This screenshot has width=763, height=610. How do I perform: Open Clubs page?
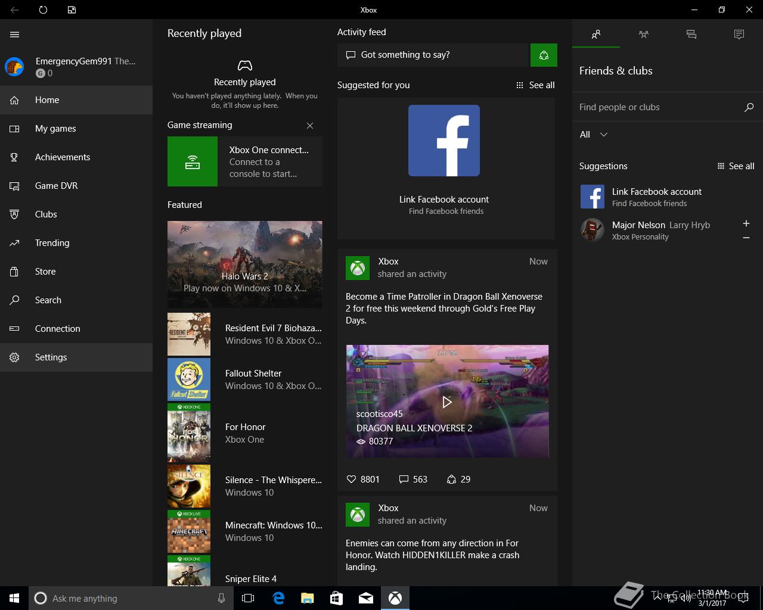pos(76,214)
